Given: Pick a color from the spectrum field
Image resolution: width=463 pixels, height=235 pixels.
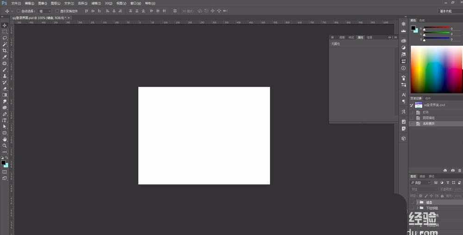Looking at the screenshot, I should [435, 69].
